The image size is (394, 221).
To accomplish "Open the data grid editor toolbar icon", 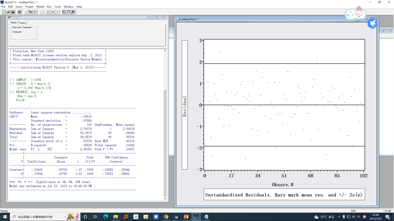I will pyautogui.click(x=68, y=12).
